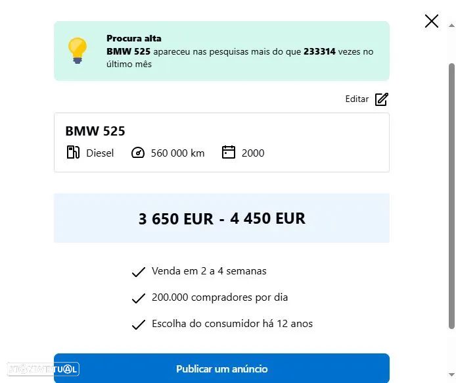Screen dimensions: 456x383
Task: Click the Standvirtual watermark logo
Action: [41, 369]
